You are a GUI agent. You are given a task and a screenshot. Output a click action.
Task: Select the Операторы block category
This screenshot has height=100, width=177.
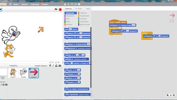(84, 22)
